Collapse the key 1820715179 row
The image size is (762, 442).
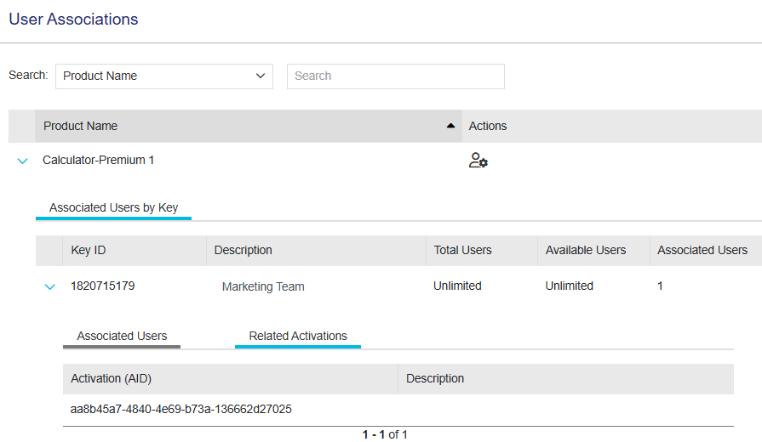[x=49, y=286]
